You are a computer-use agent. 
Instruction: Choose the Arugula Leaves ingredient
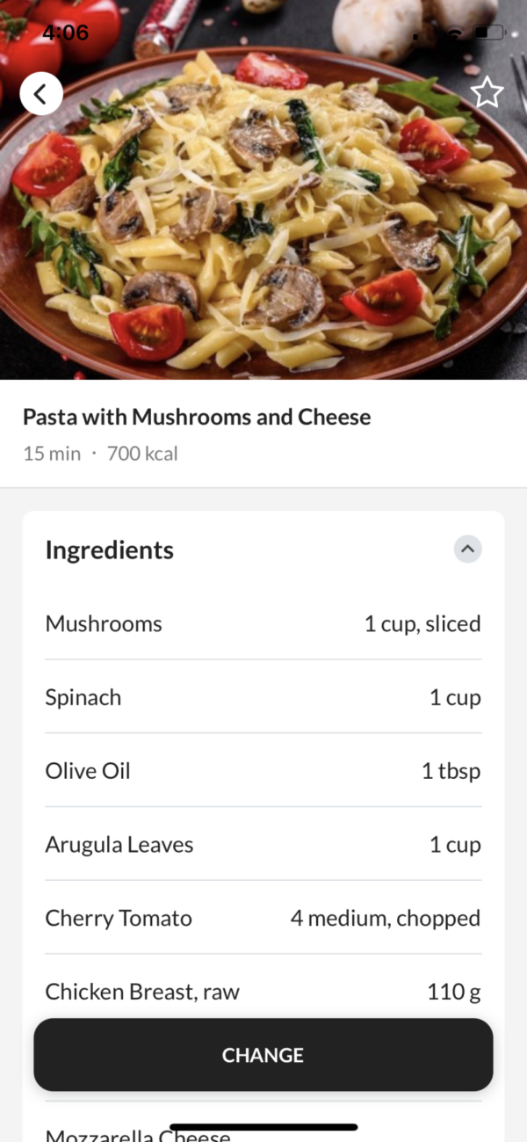263,845
